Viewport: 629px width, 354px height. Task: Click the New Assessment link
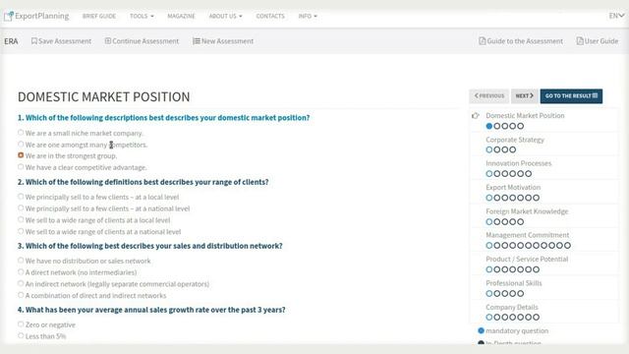coord(223,41)
